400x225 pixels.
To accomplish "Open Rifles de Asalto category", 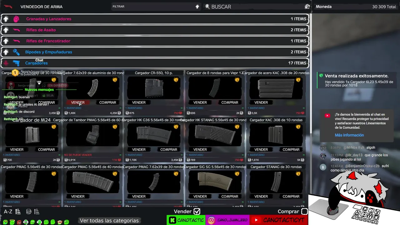I will (155, 30).
